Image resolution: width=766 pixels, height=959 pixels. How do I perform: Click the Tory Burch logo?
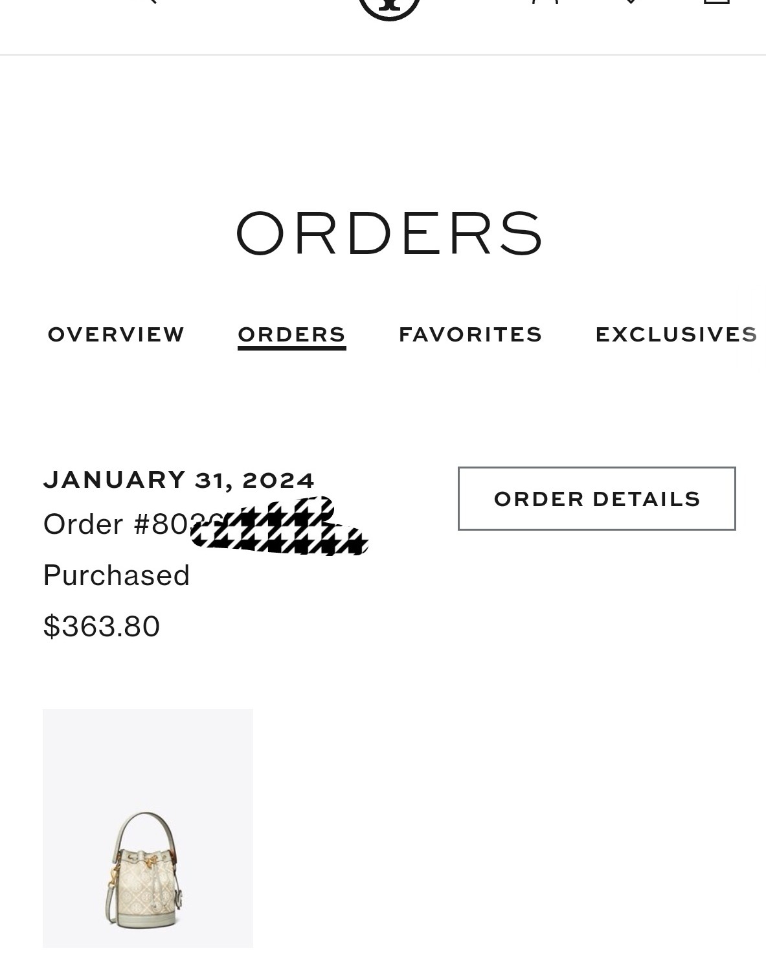389,6
